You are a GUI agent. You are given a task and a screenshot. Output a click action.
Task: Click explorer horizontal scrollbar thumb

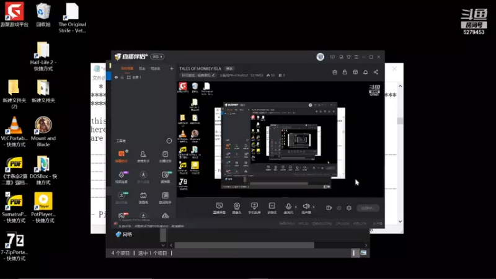point(244,245)
